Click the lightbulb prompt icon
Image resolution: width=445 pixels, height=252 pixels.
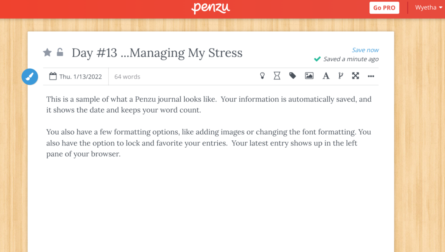[262, 76]
